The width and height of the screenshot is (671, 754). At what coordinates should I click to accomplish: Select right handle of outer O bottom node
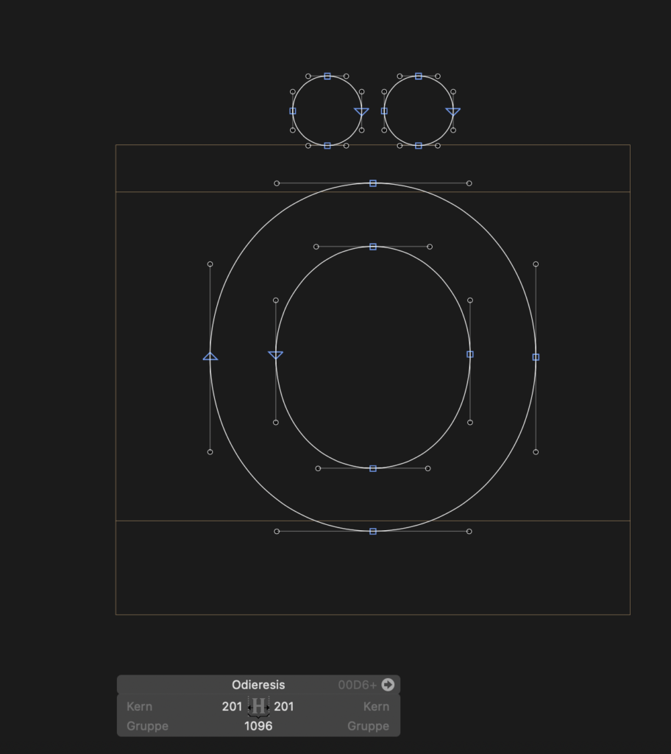click(x=469, y=532)
